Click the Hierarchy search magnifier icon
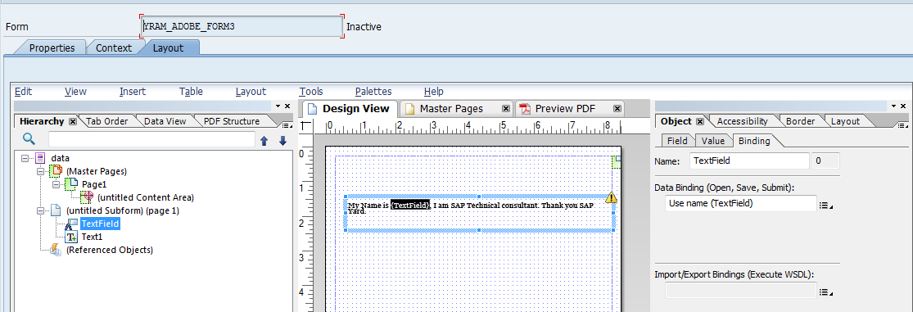 coord(29,138)
